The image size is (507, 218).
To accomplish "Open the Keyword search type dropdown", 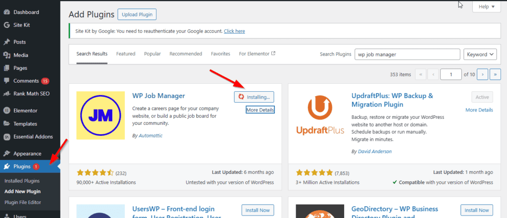I will pyautogui.click(x=480, y=54).
